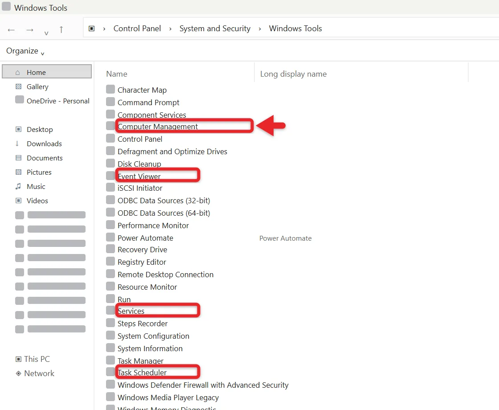Click the Registry Editor icon

coord(110,261)
